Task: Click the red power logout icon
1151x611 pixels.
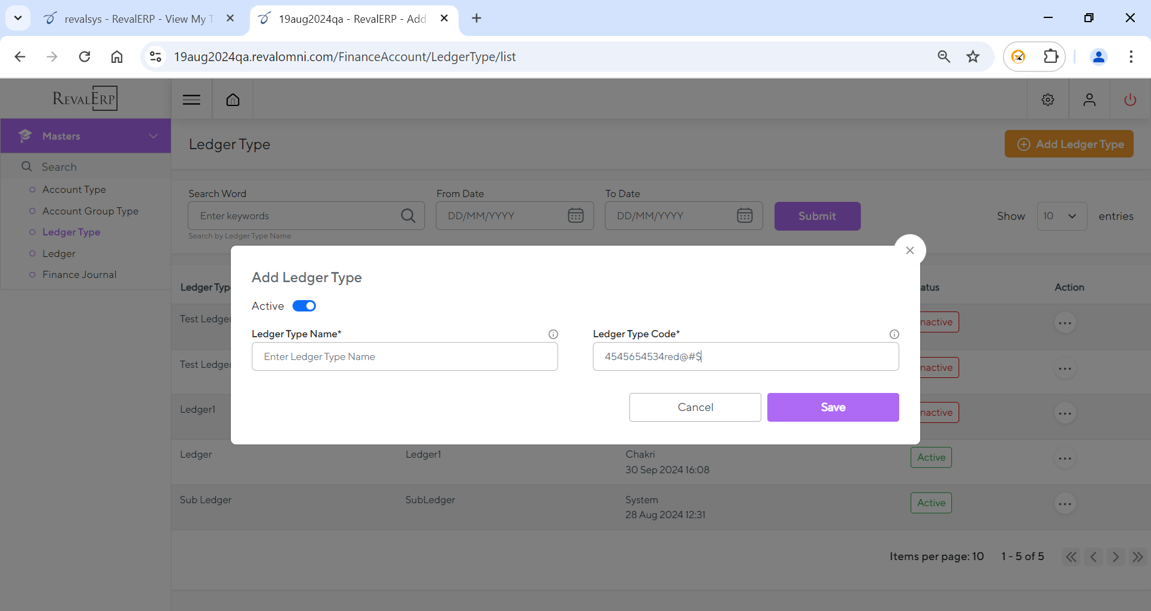Action: 1130,99
